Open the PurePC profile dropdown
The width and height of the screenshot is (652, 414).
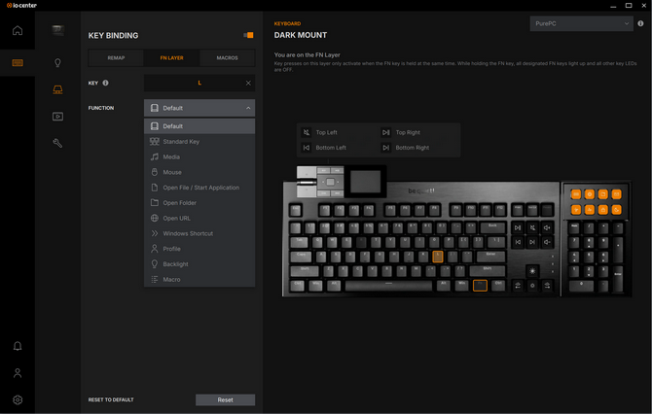[x=581, y=23]
